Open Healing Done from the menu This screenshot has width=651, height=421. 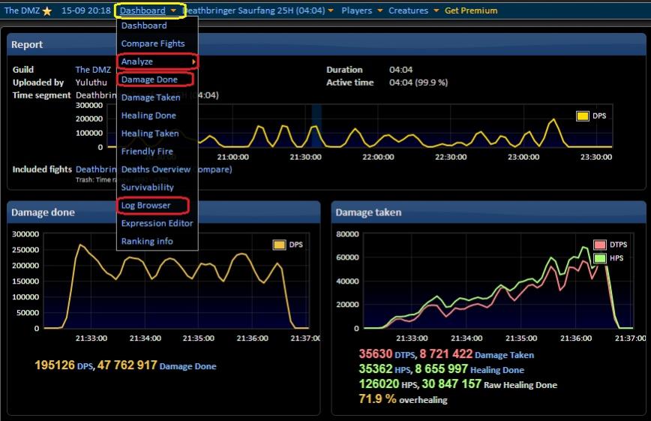(148, 116)
